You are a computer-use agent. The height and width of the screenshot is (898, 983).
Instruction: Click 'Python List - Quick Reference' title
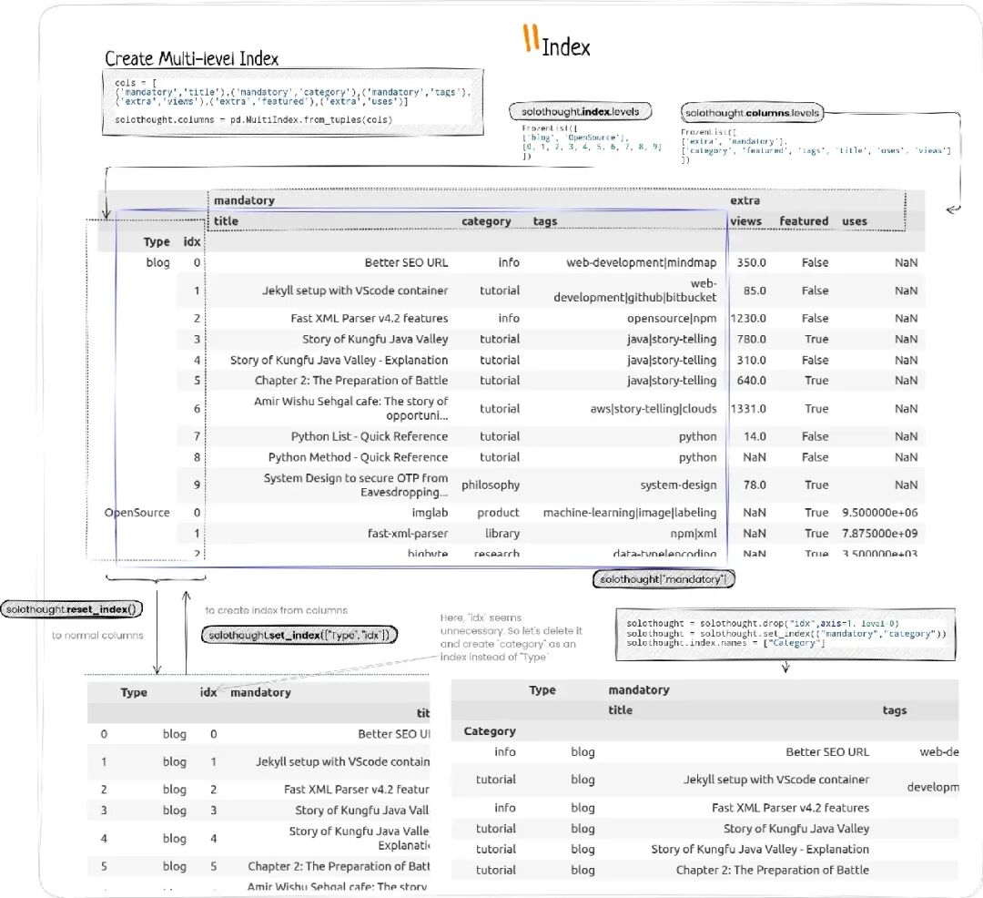click(x=370, y=436)
